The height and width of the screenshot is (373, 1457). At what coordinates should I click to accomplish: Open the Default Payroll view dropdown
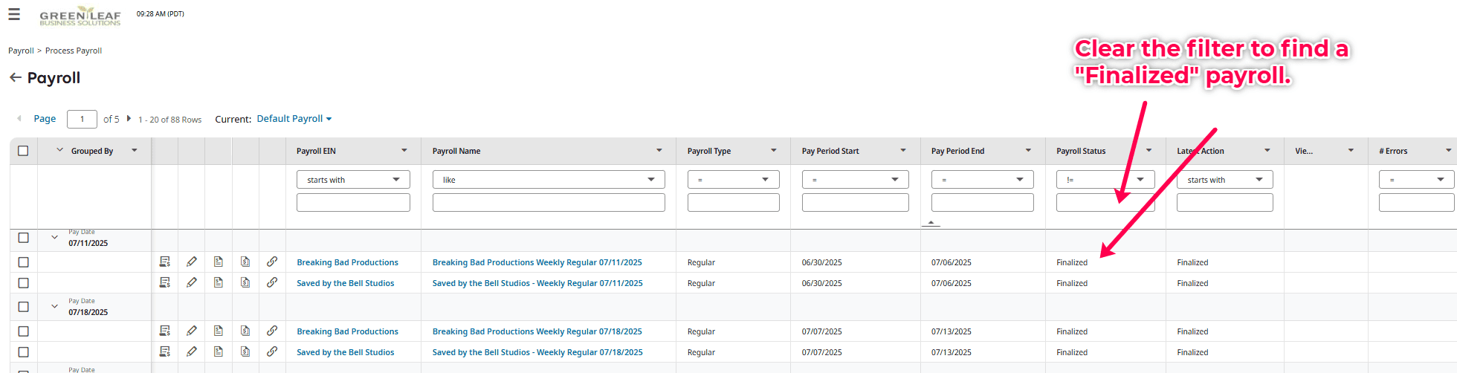click(x=294, y=119)
